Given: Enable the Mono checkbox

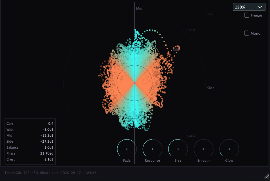Looking at the screenshot, I should (247, 33).
